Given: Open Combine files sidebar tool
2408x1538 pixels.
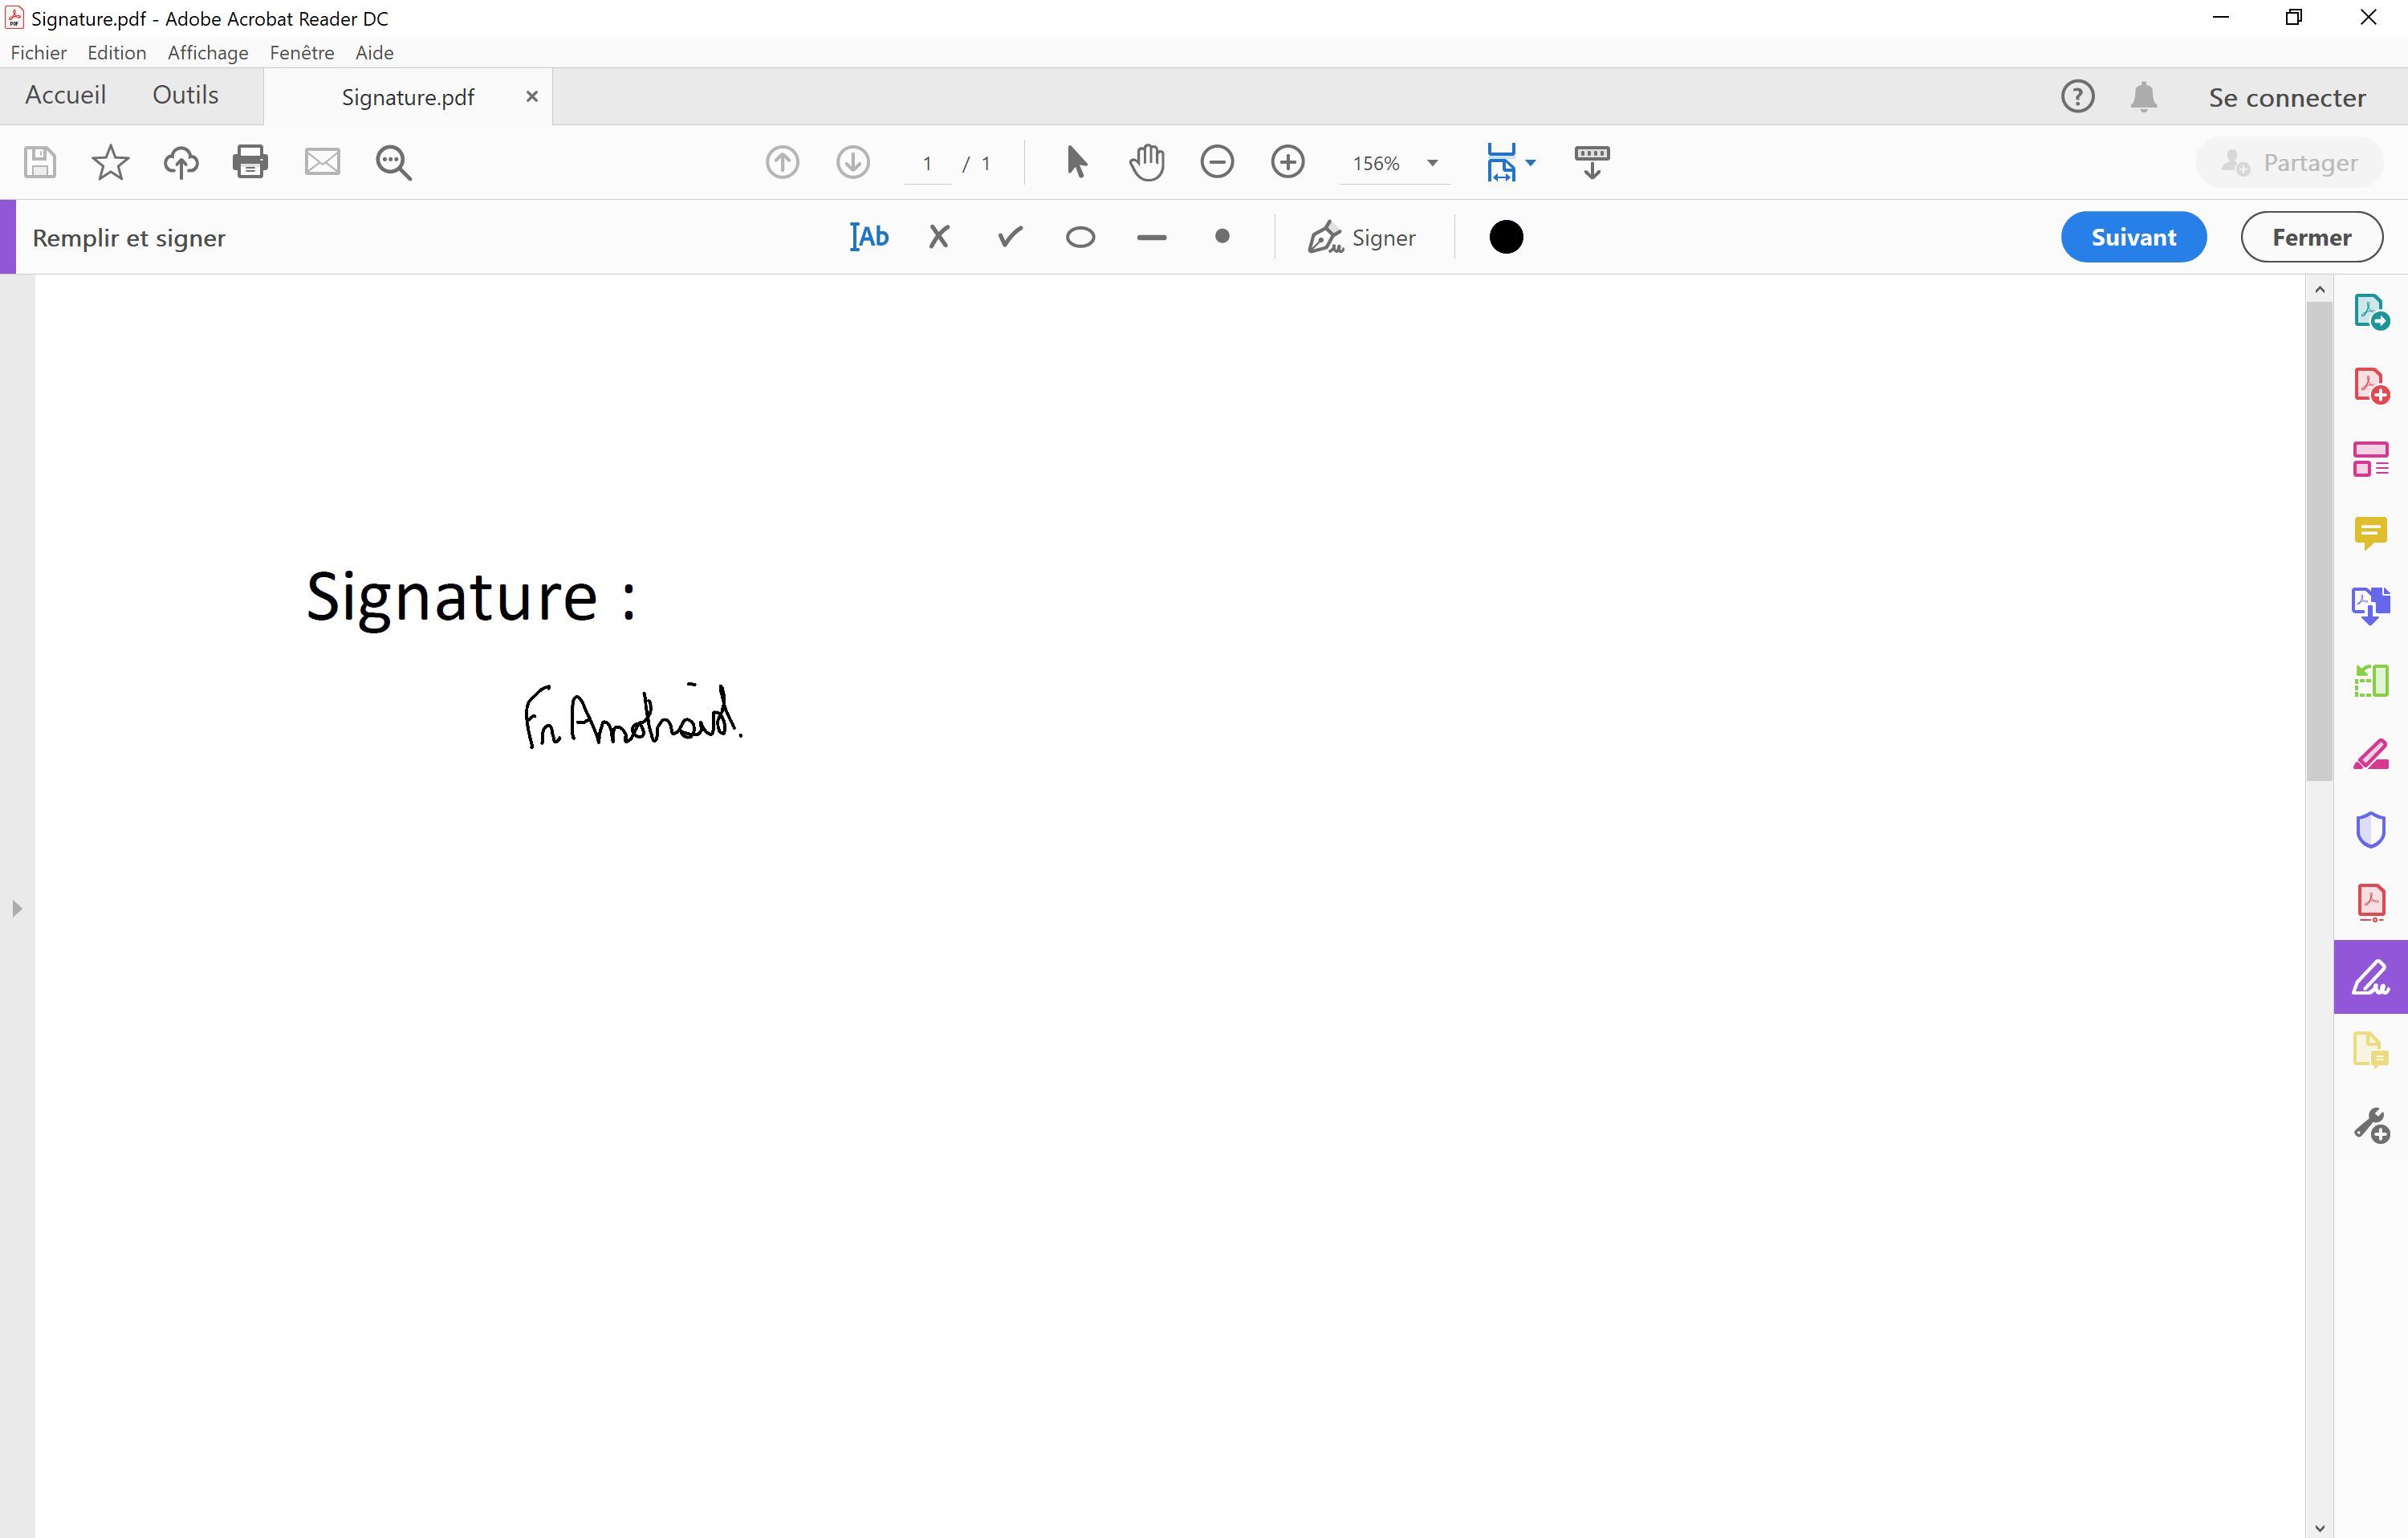Looking at the screenshot, I should 2371,606.
